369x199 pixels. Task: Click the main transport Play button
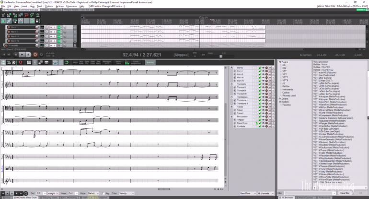(22, 54)
